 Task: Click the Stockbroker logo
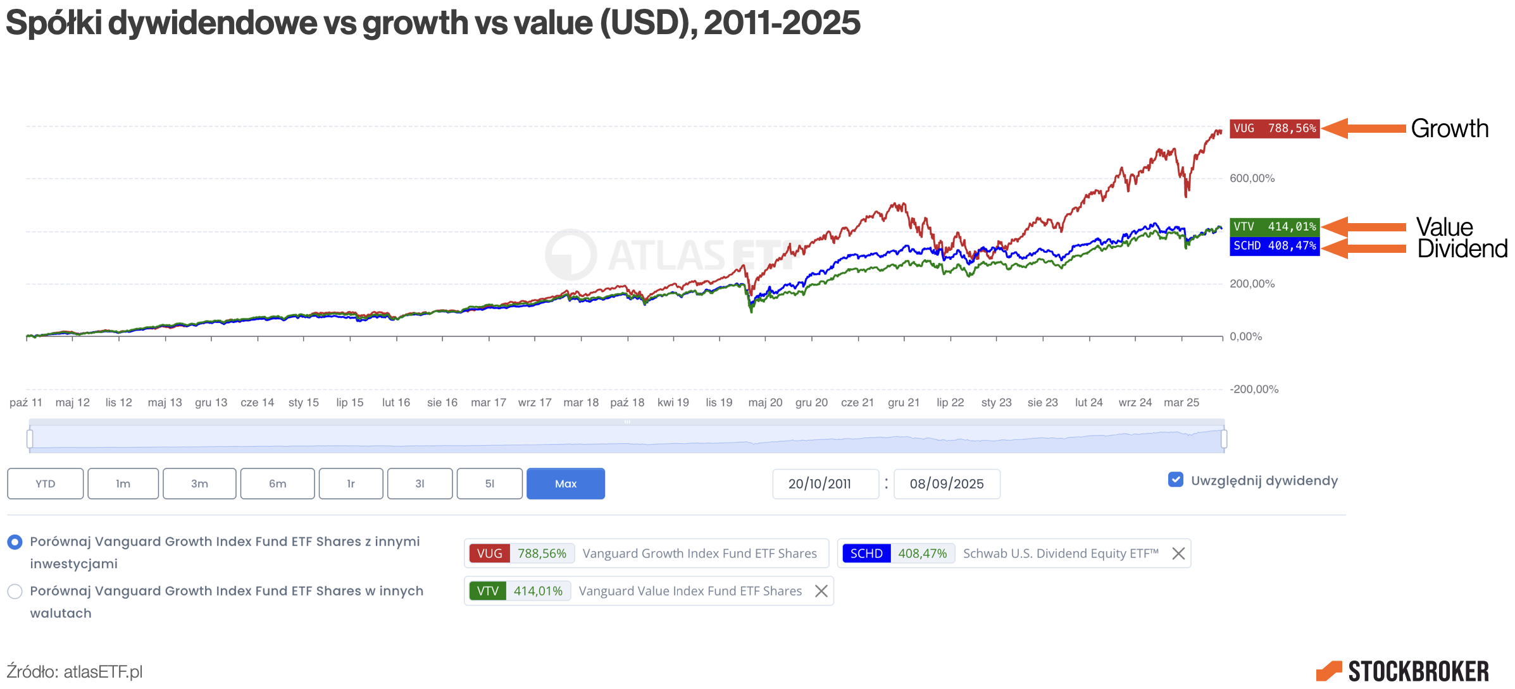tap(1402, 671)
